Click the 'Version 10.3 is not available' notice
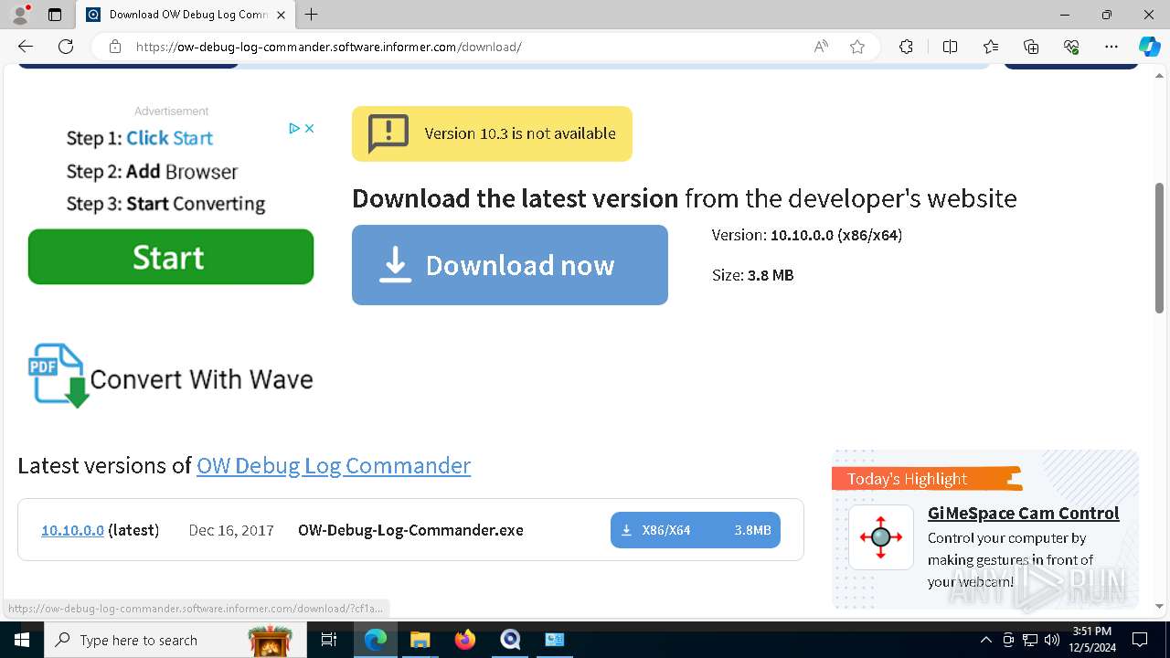The width and height of the screenshot is (1170, 658). coord(492,133)
